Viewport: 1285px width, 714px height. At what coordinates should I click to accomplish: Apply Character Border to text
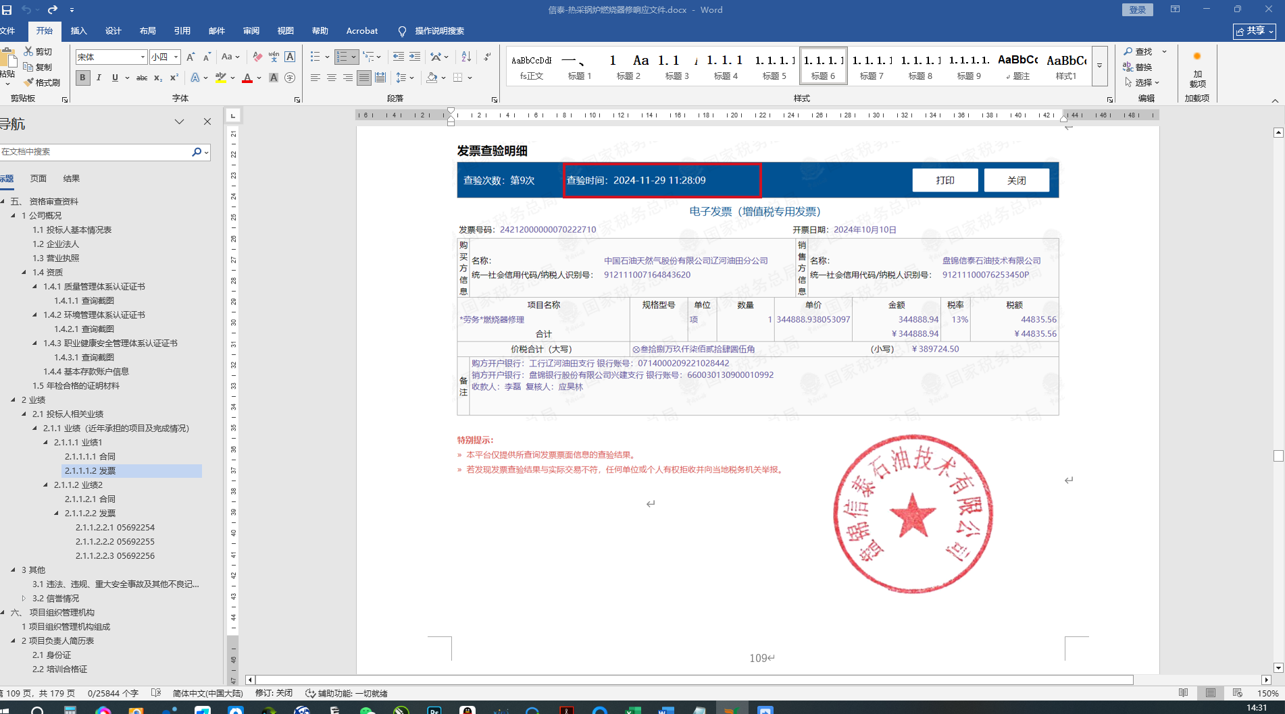[x=290, y=57]
